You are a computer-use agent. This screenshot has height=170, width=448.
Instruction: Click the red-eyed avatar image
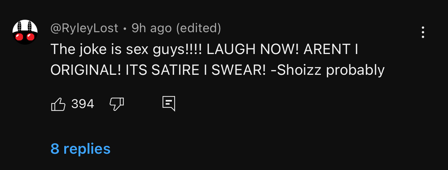25,32
